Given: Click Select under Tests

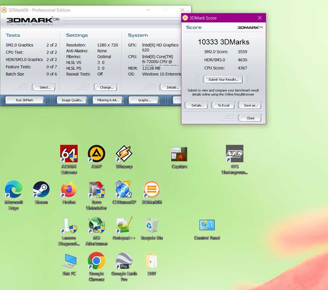Looking at the screenshot, I should 45,87.
